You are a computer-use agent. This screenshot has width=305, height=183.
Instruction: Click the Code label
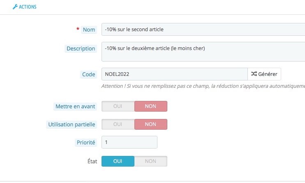(x=88, y=74)
